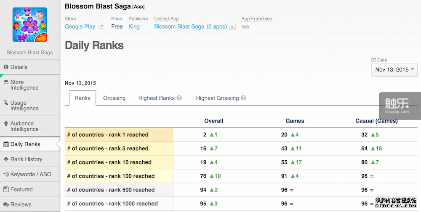This screenshot has height=212, width=421.
Task: Click the external link icon beside Google Play
Action: 101,26
